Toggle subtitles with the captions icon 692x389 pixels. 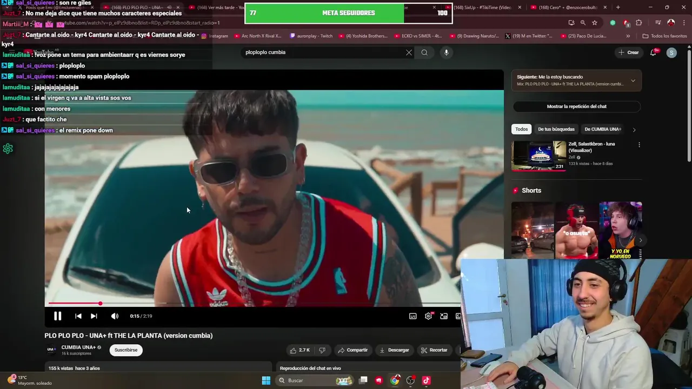coord(413,316)
